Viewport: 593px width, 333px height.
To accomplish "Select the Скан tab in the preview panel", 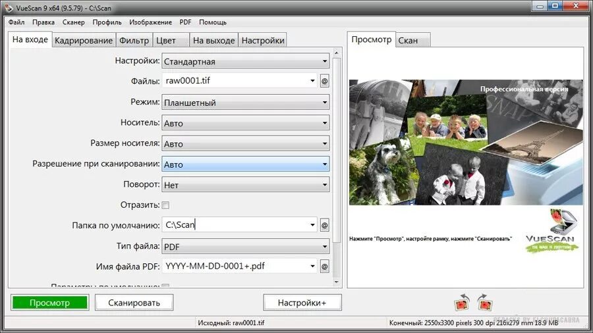I will tap(413, 40).
